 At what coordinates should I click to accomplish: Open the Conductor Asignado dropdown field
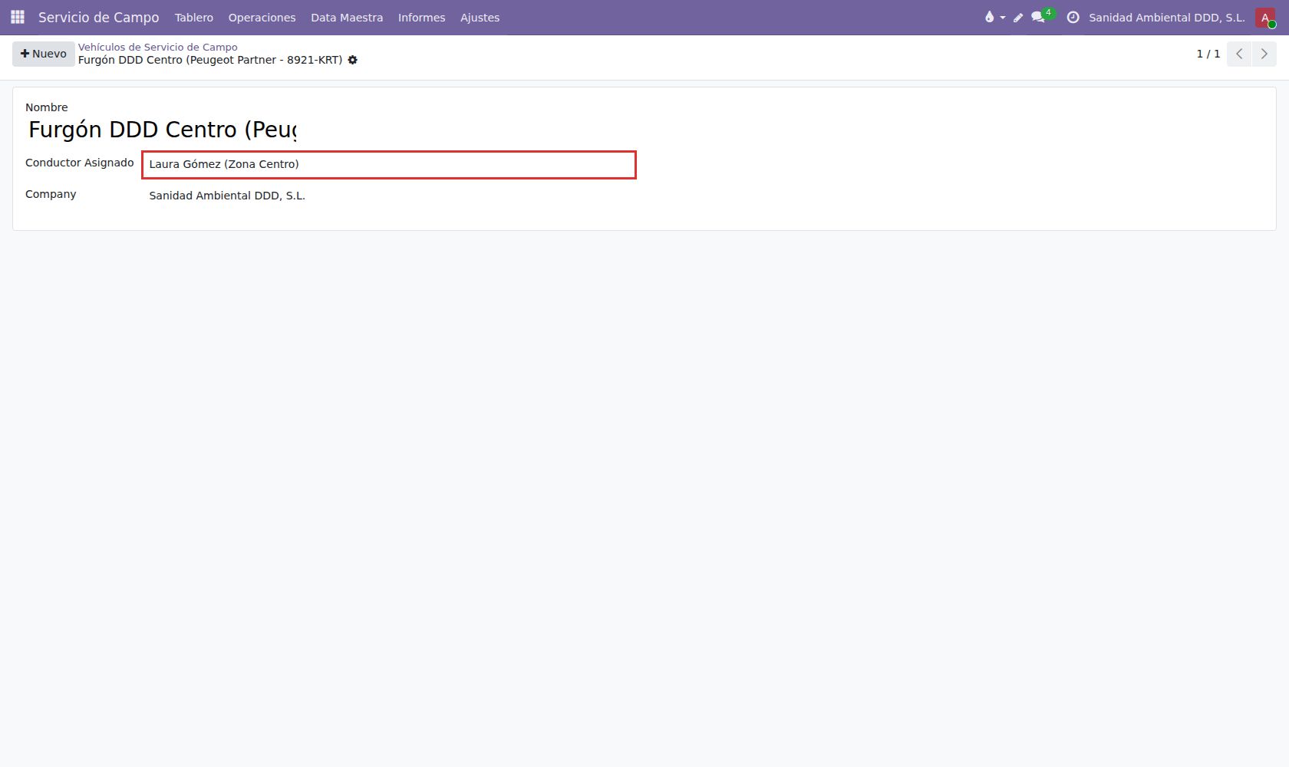(389, 164)
